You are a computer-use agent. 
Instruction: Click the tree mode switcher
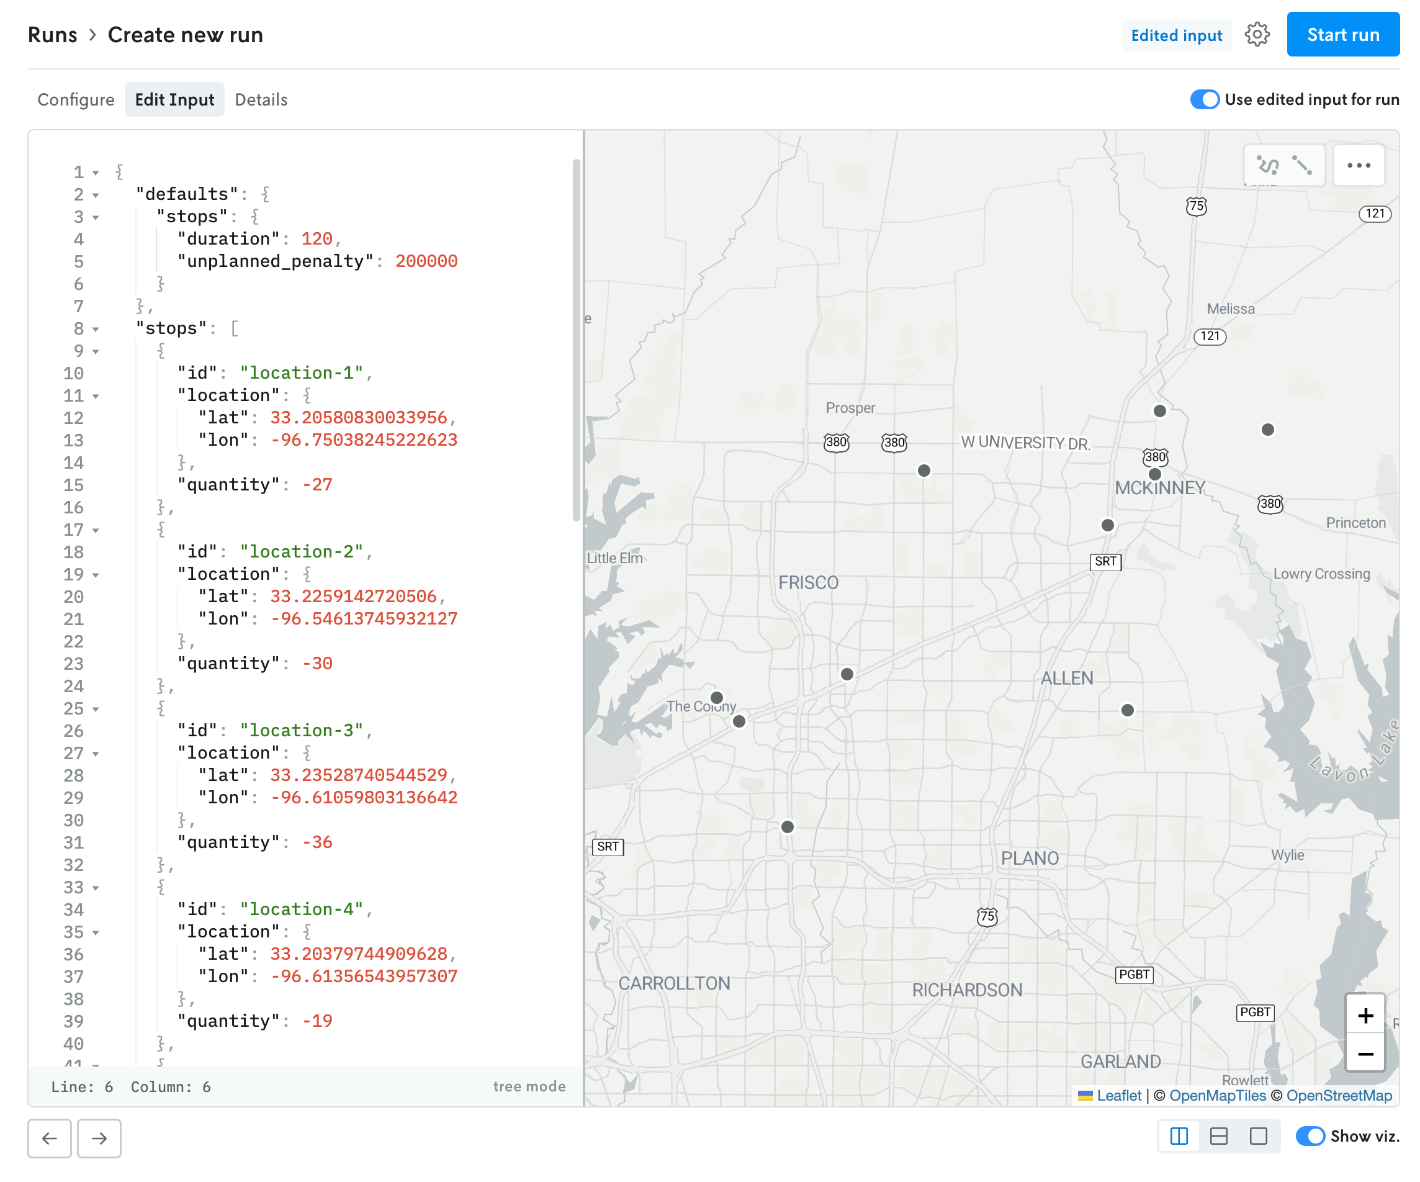pyautogui.click(x=529, y=1086)
